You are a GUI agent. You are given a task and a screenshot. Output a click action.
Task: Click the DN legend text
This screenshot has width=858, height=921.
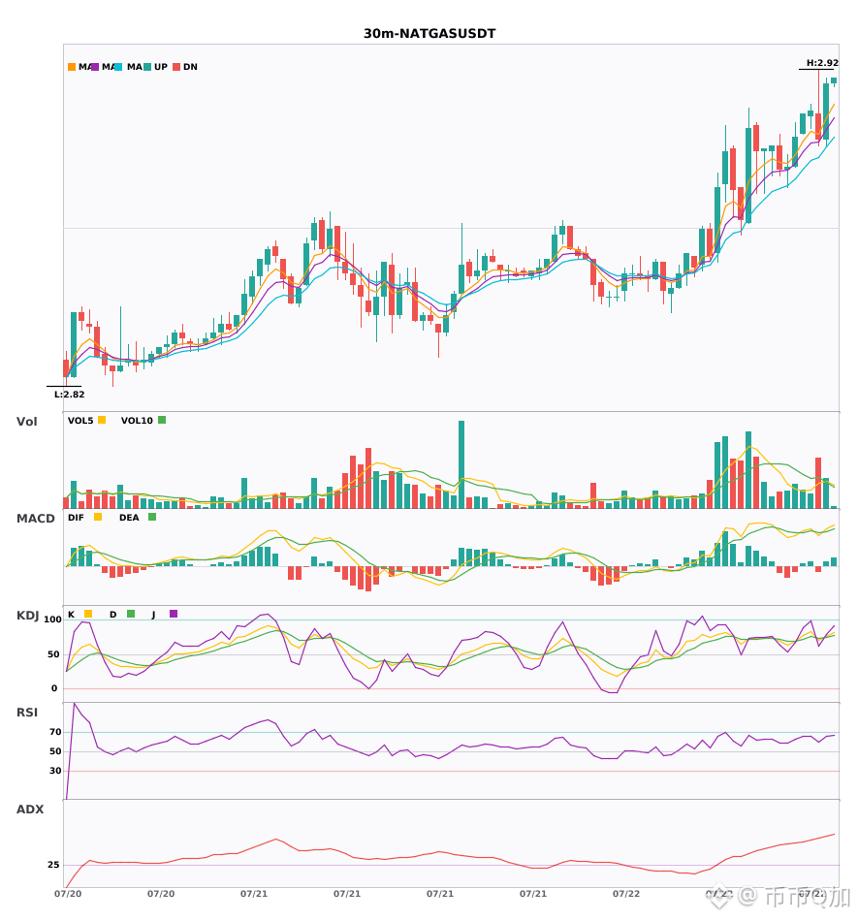pyautogui.click(x=190, y=67)
